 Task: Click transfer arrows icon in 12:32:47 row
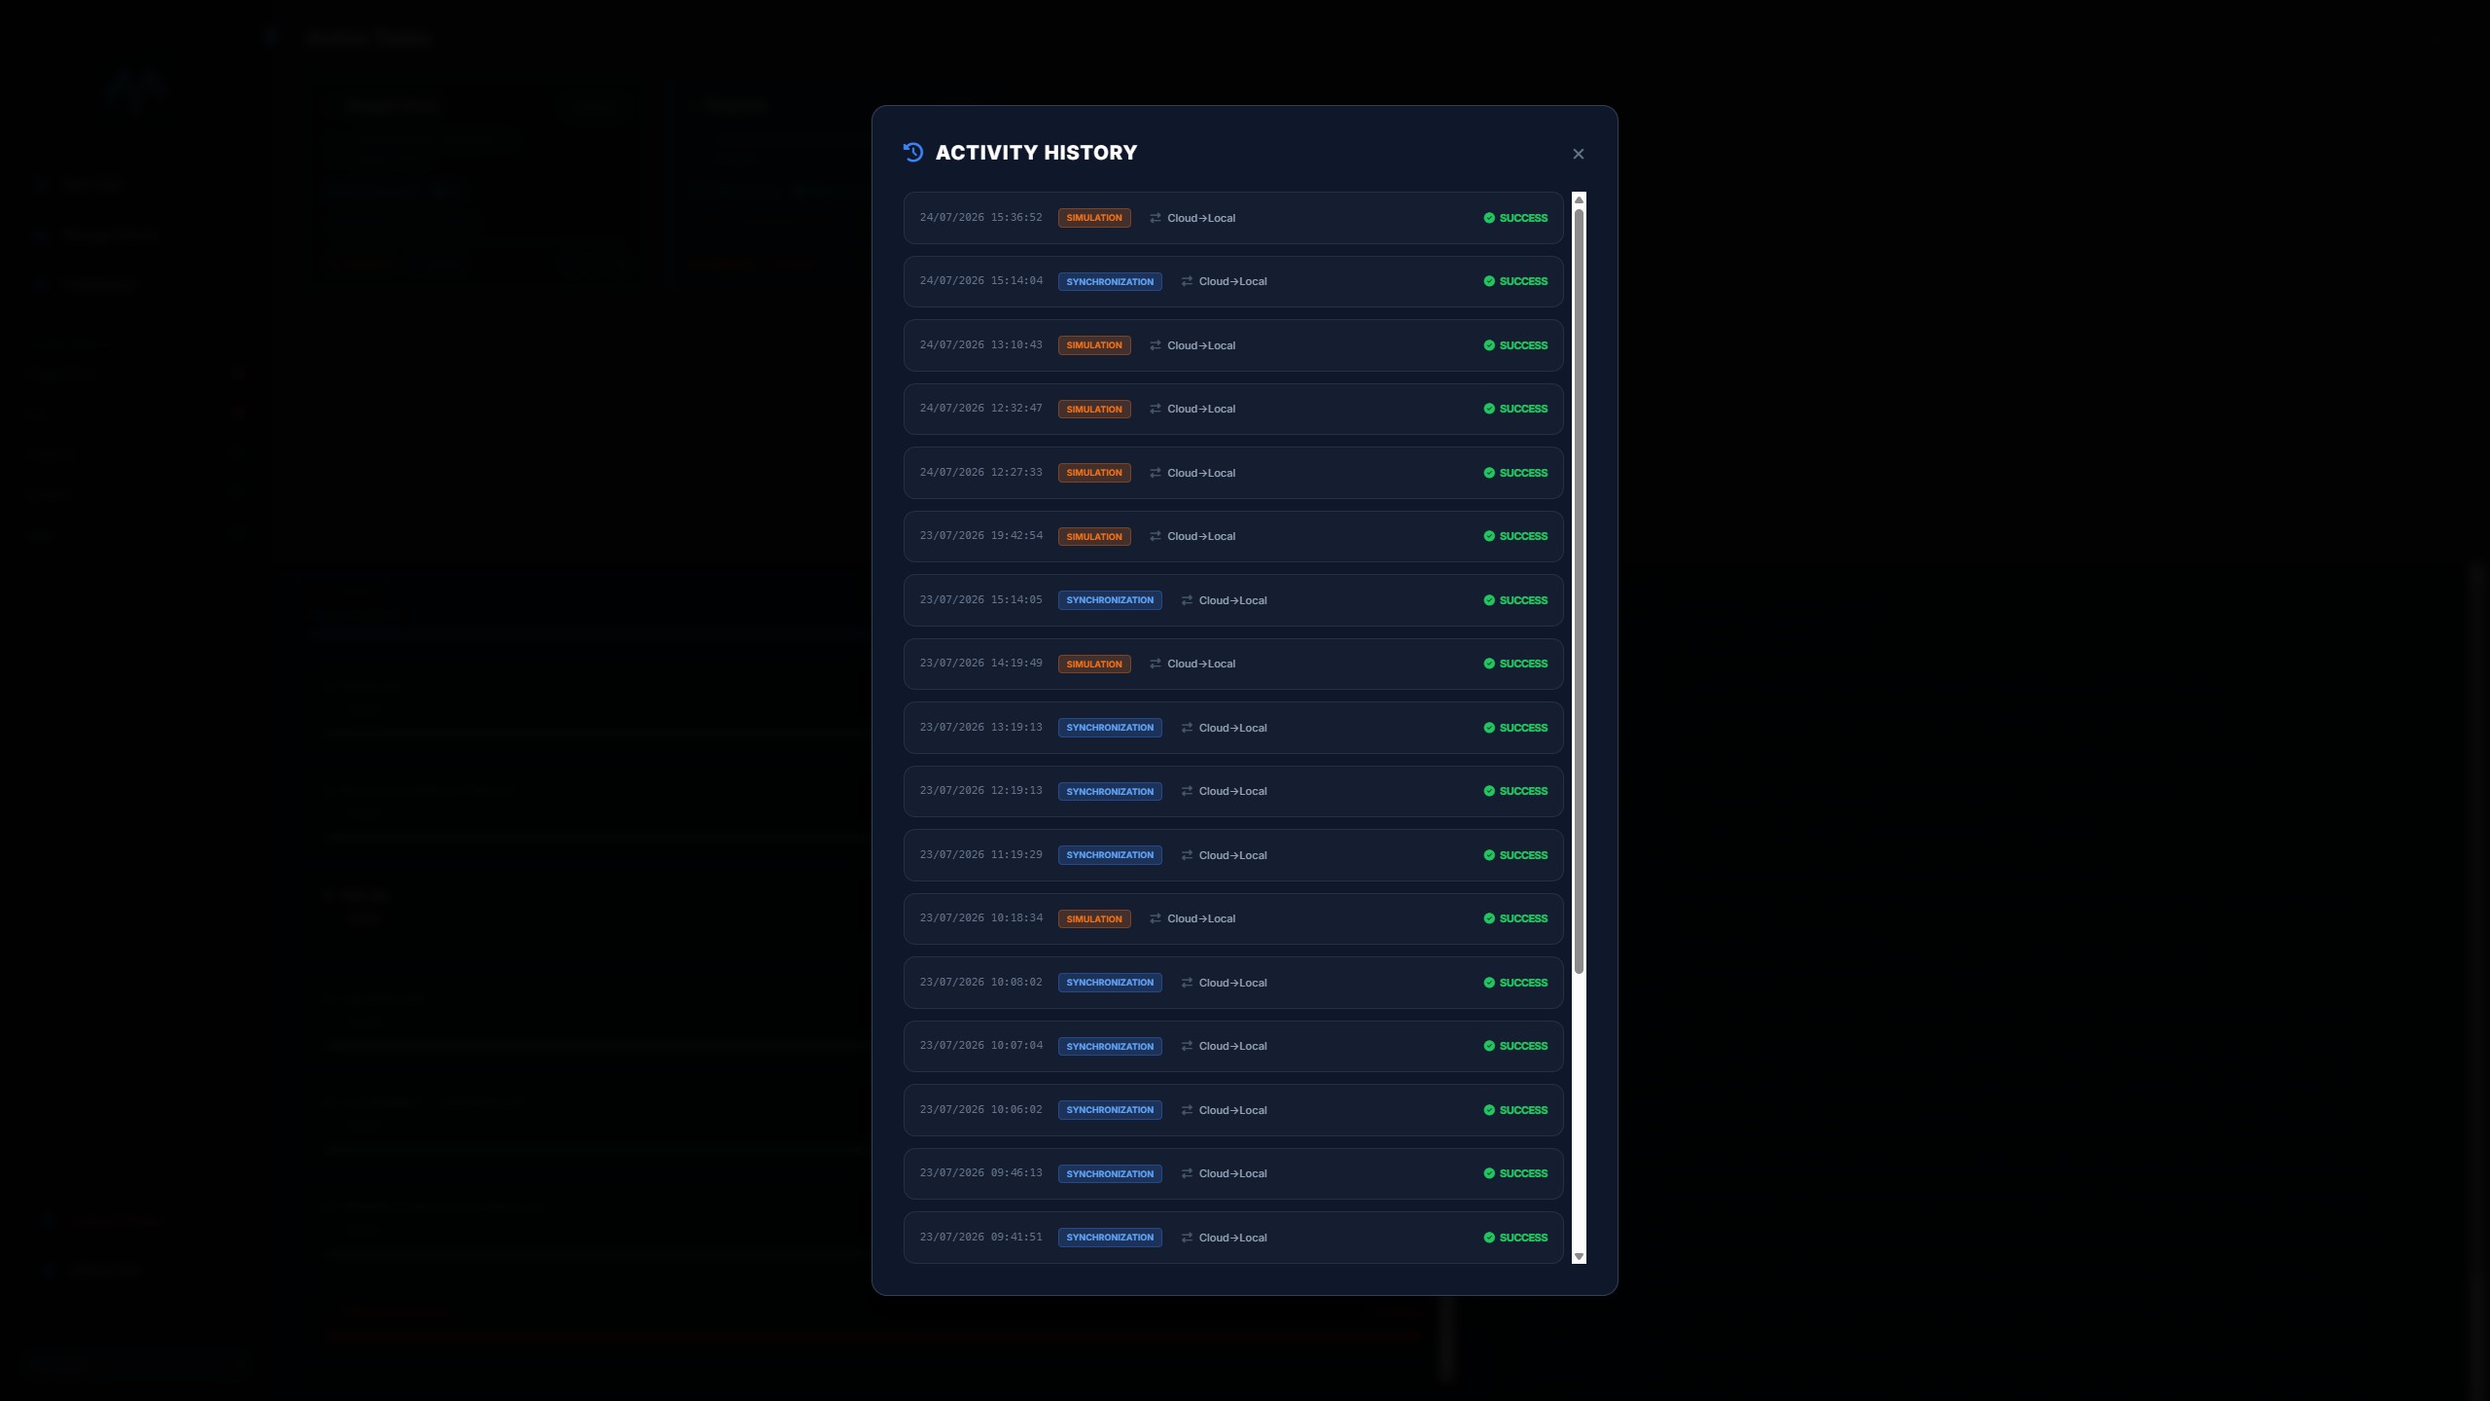click(1155, 409)
